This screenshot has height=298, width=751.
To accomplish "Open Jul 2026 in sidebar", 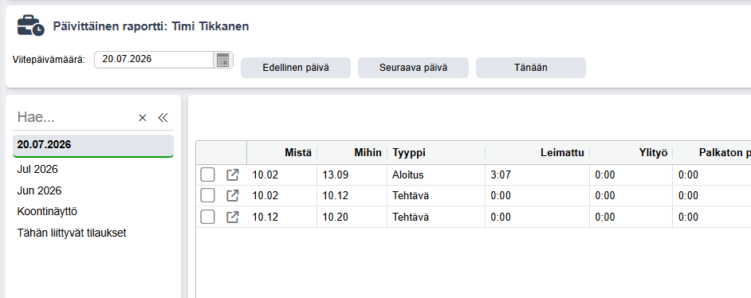I will [x=37, y=170].
